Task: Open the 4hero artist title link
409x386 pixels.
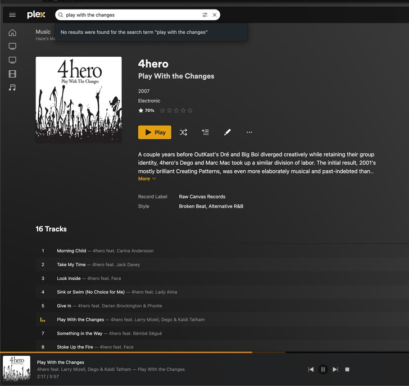Action: [153, 64]
